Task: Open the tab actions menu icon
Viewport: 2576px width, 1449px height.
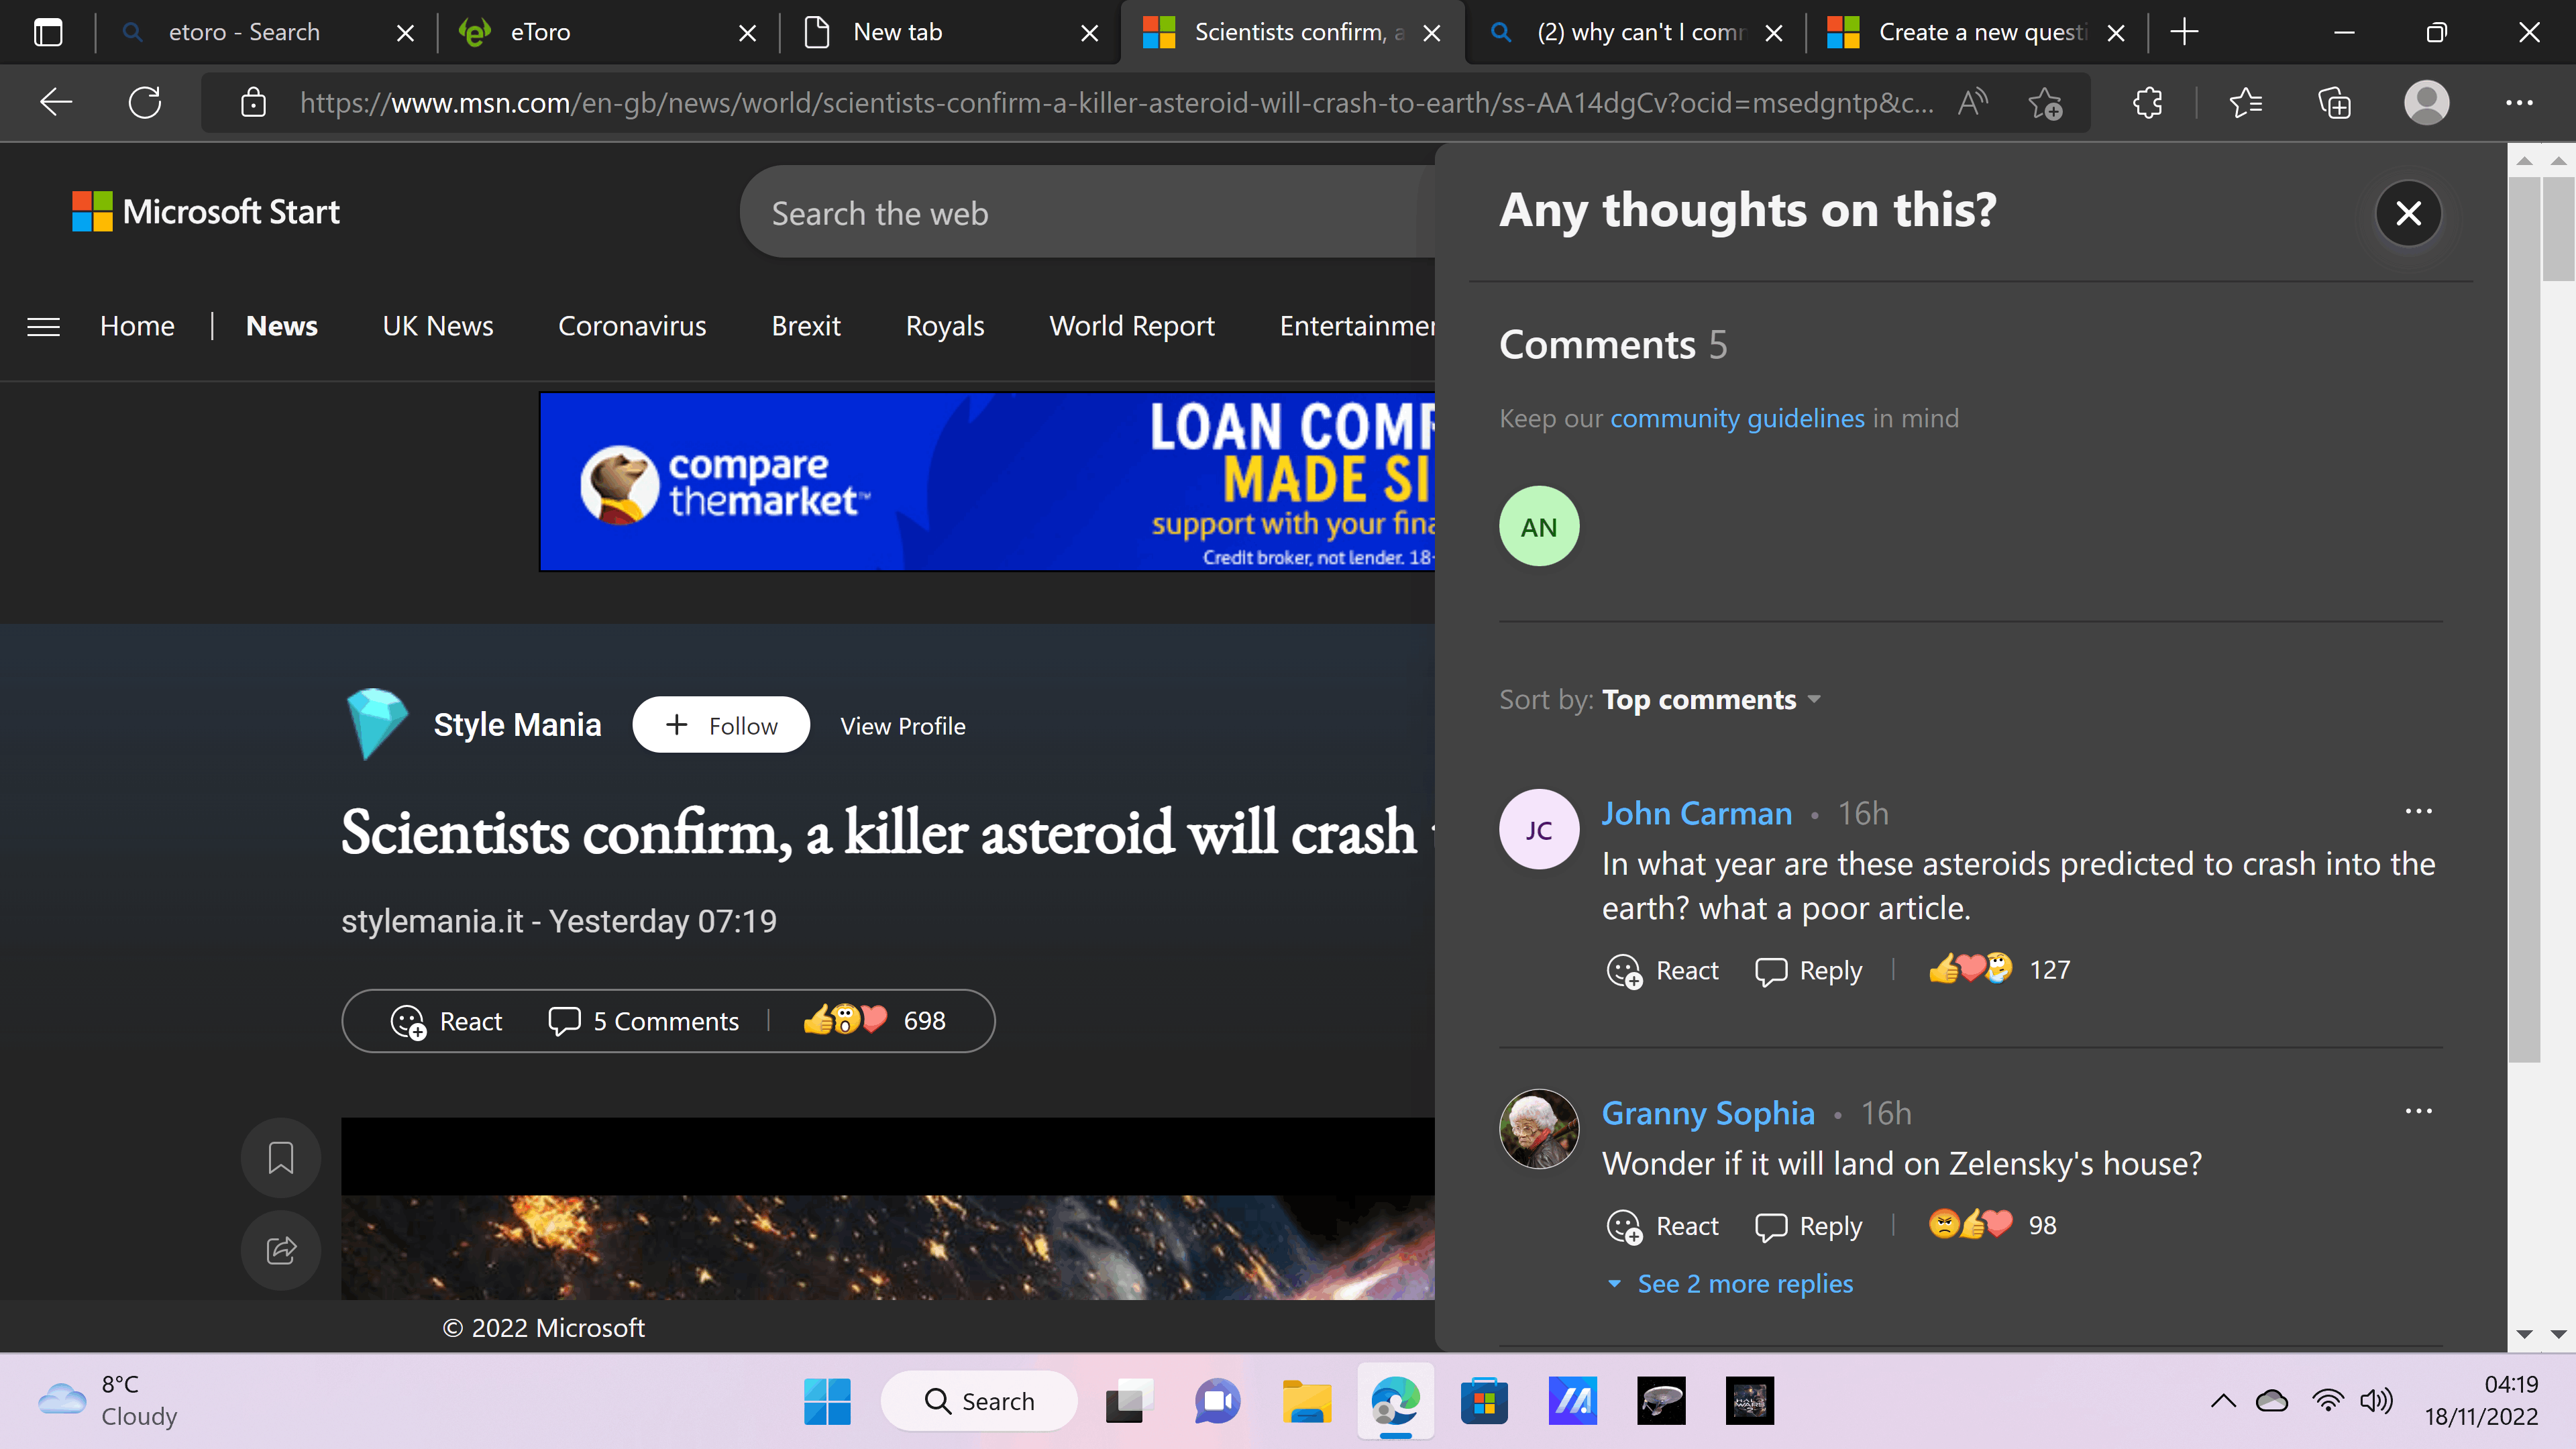Action: (x=47, y=32)
